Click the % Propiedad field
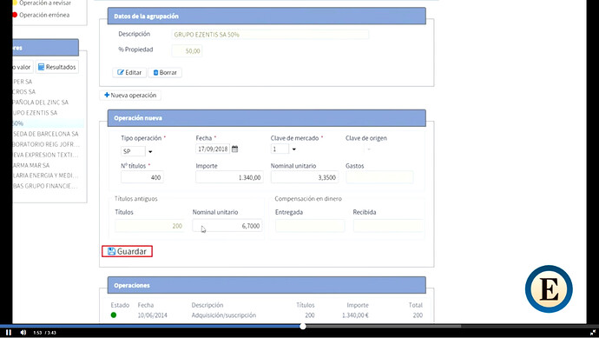Screen dimensions: 599x338 coord(187,50)
